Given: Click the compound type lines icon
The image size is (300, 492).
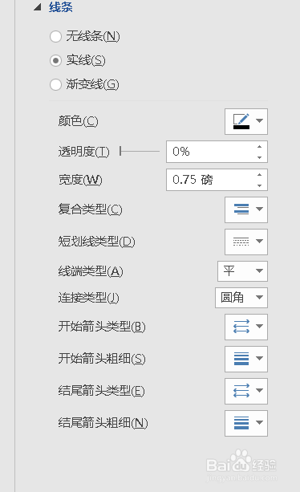Looking at the screenshot, I should [241, 209].
